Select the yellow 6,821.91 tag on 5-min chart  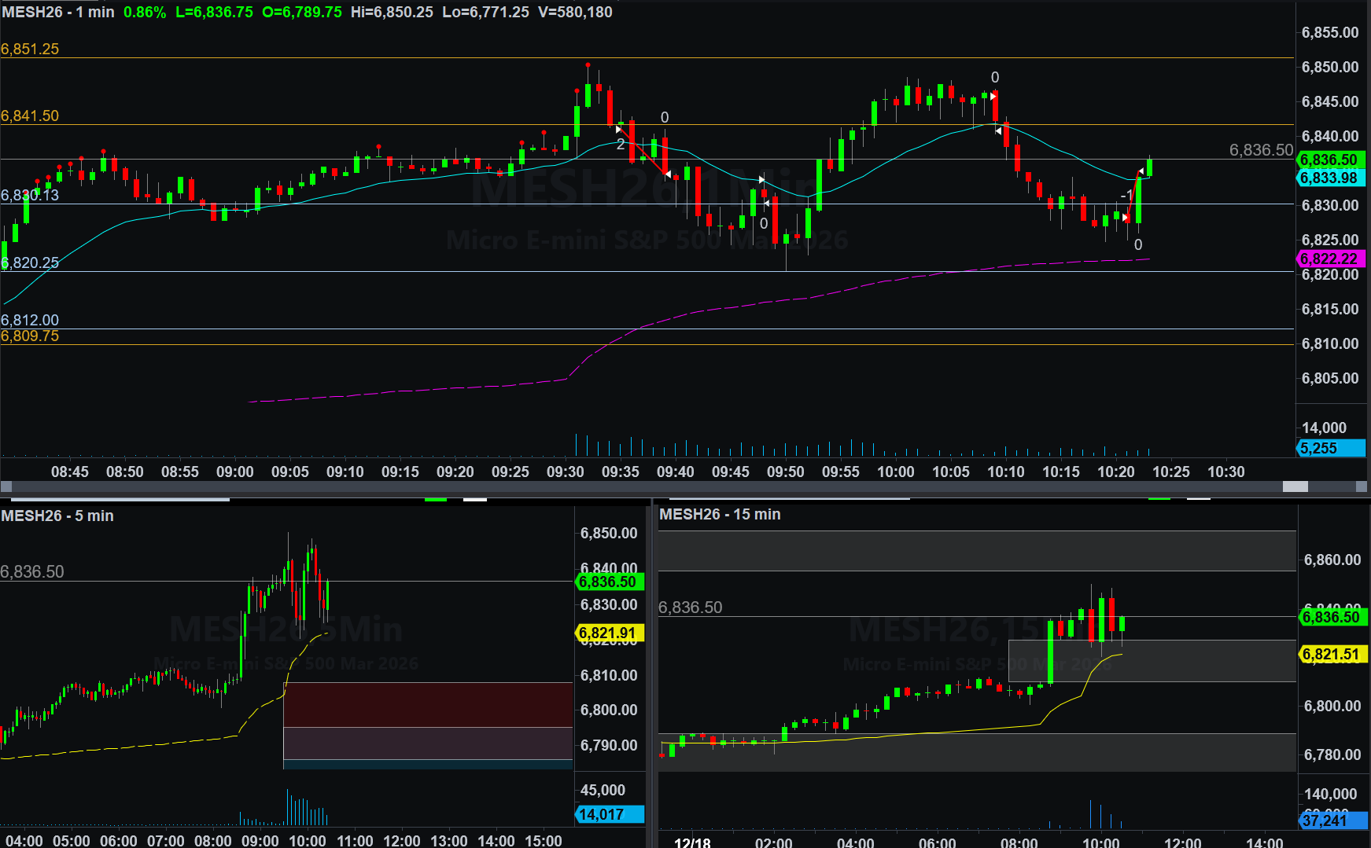tap(608, 633)
